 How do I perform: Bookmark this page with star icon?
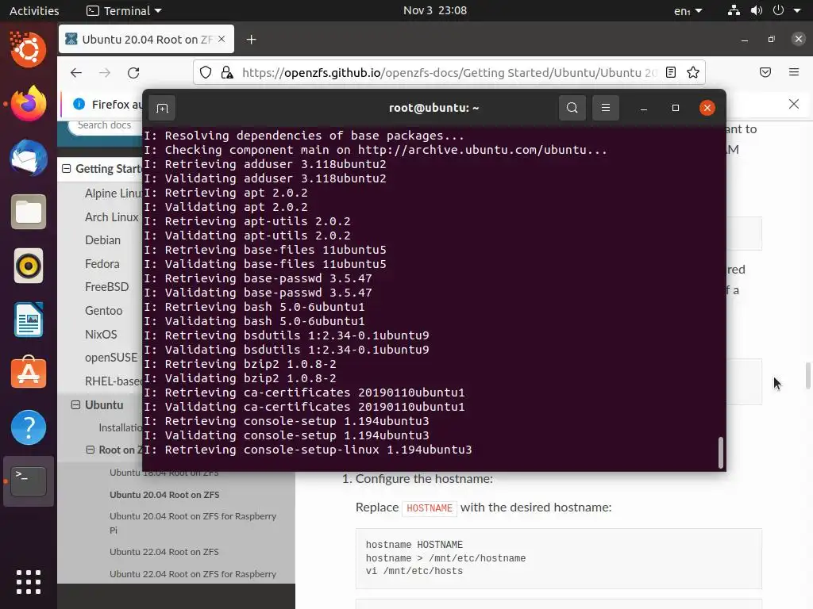click(692, 72)
